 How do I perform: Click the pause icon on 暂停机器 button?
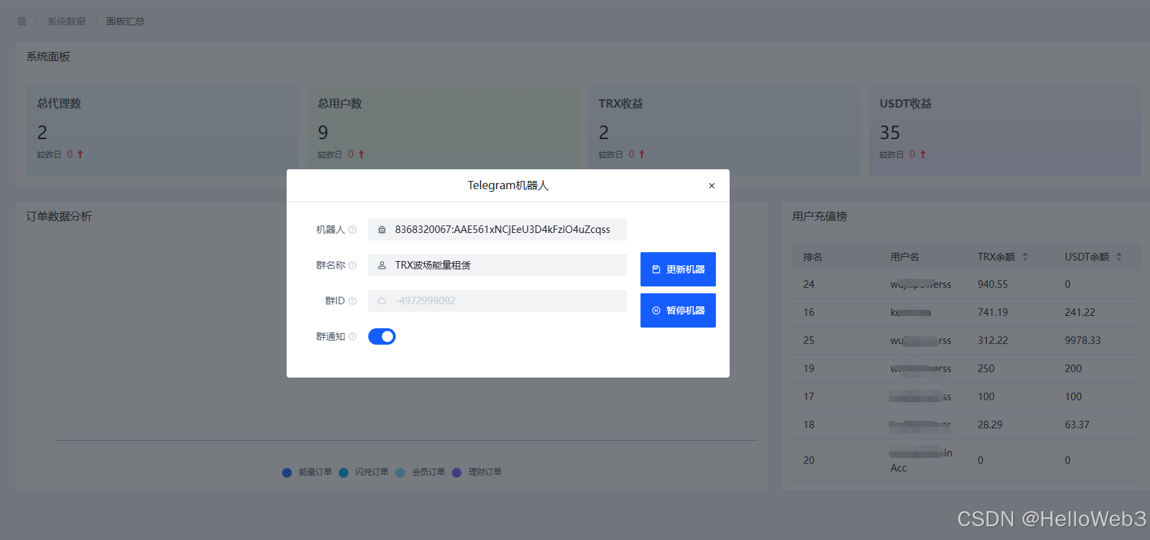pyautogui.click(x=656, y=310)
